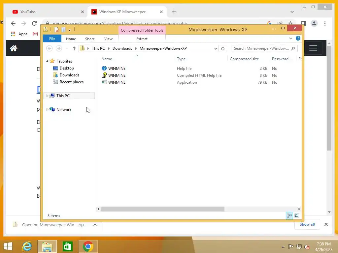Screen dimensions: 338x253
Task: Open a new Chrome tab
Action: tap(174, 12)
